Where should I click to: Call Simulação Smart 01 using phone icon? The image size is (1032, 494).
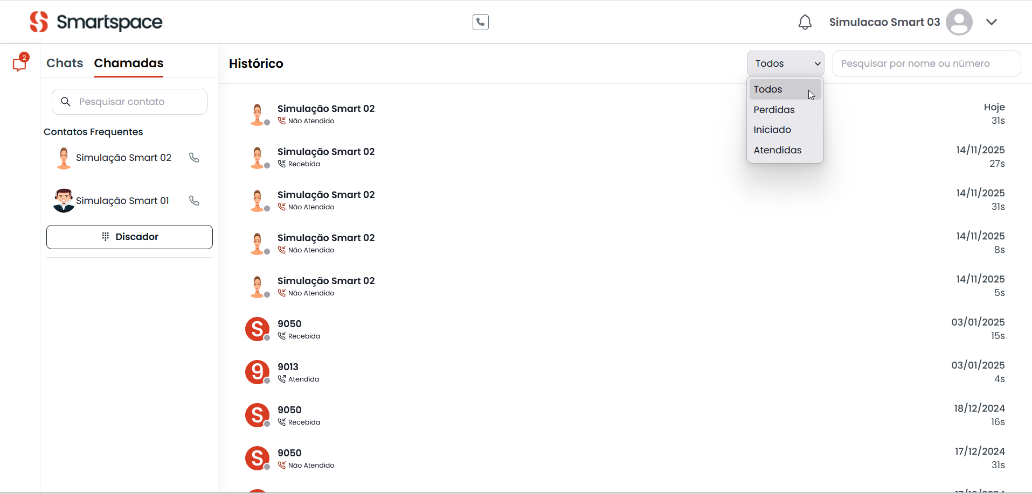(194, 201)
